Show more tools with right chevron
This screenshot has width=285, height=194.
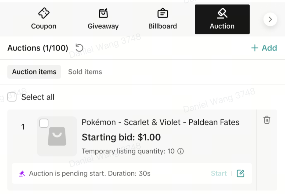[270, 19]
